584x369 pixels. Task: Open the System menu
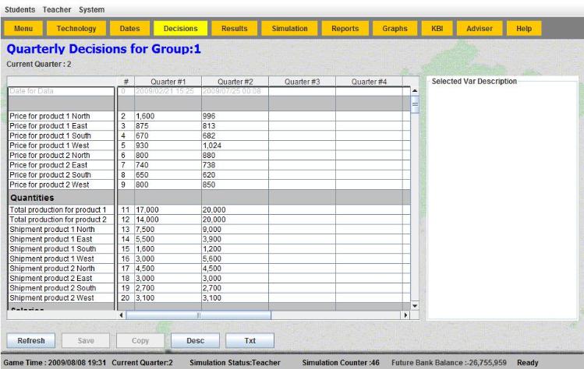point(91,9)
